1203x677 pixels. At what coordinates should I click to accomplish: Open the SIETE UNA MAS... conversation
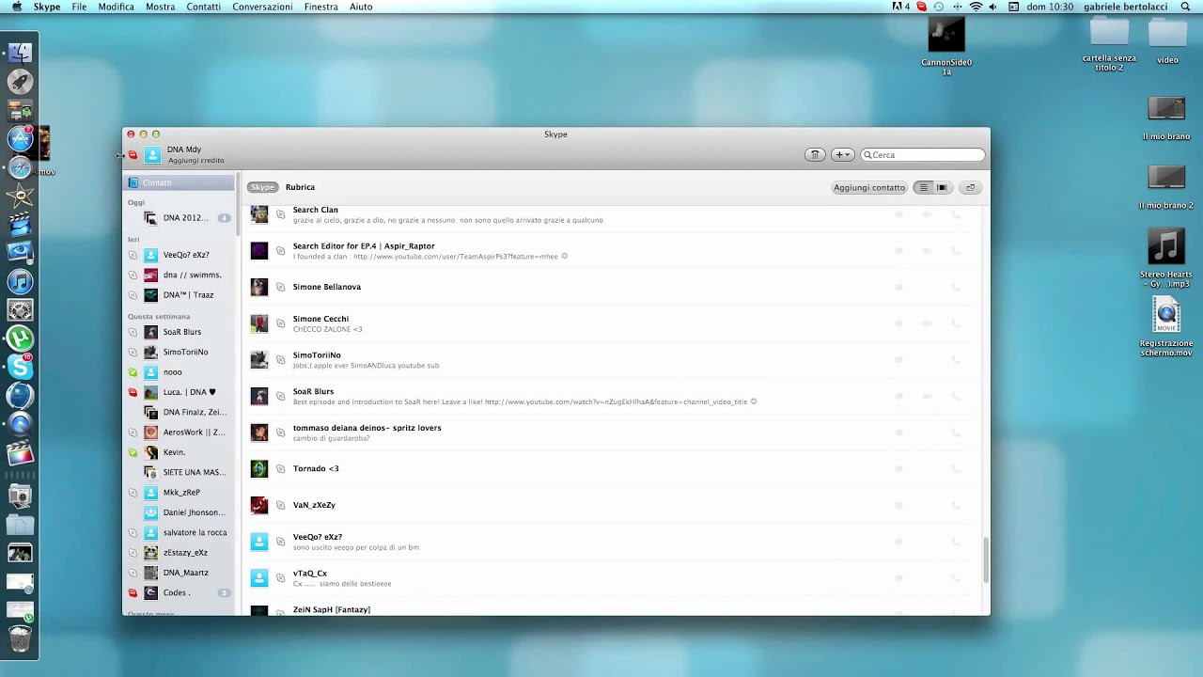point(180,472)
